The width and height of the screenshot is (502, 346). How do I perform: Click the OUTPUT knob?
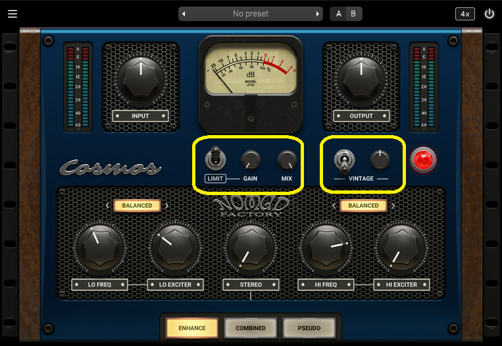point(361,79)
